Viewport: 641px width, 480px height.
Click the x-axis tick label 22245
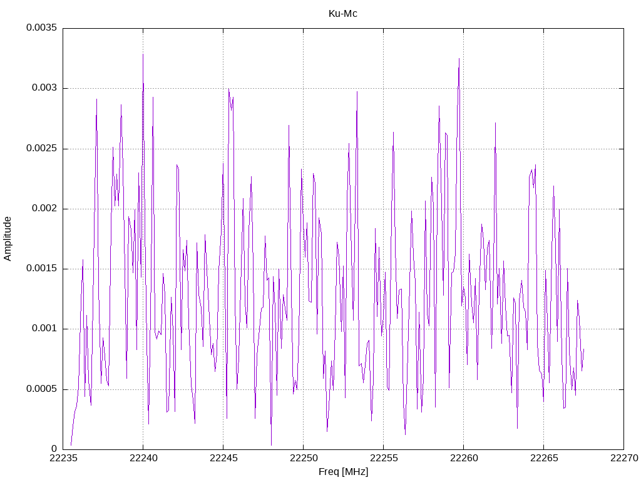click(x=223, y=458)
